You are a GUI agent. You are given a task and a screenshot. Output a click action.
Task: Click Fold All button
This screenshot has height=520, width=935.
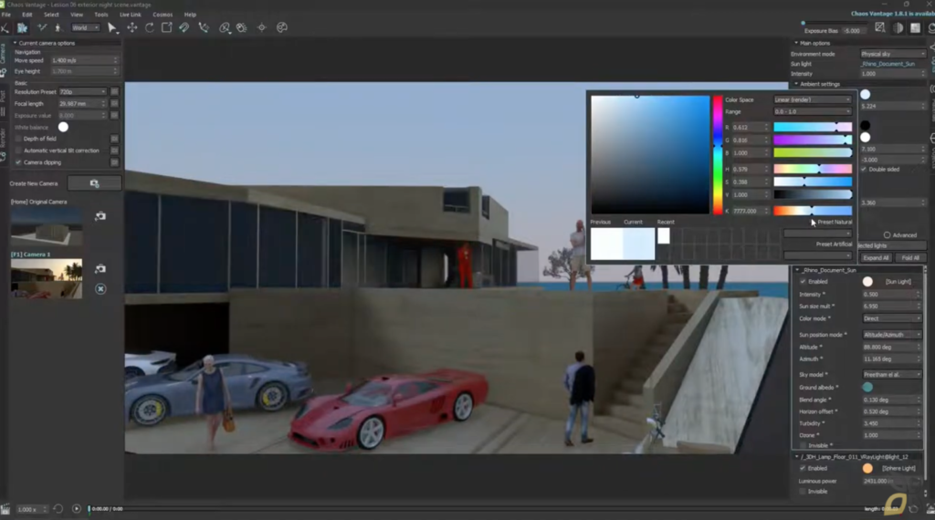click(910, 258)
